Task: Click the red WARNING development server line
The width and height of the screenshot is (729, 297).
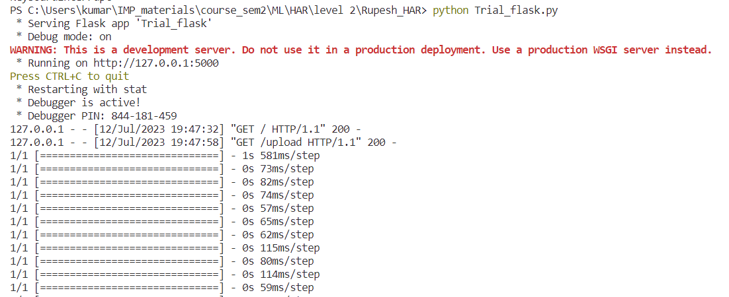Action: (361, 50)
